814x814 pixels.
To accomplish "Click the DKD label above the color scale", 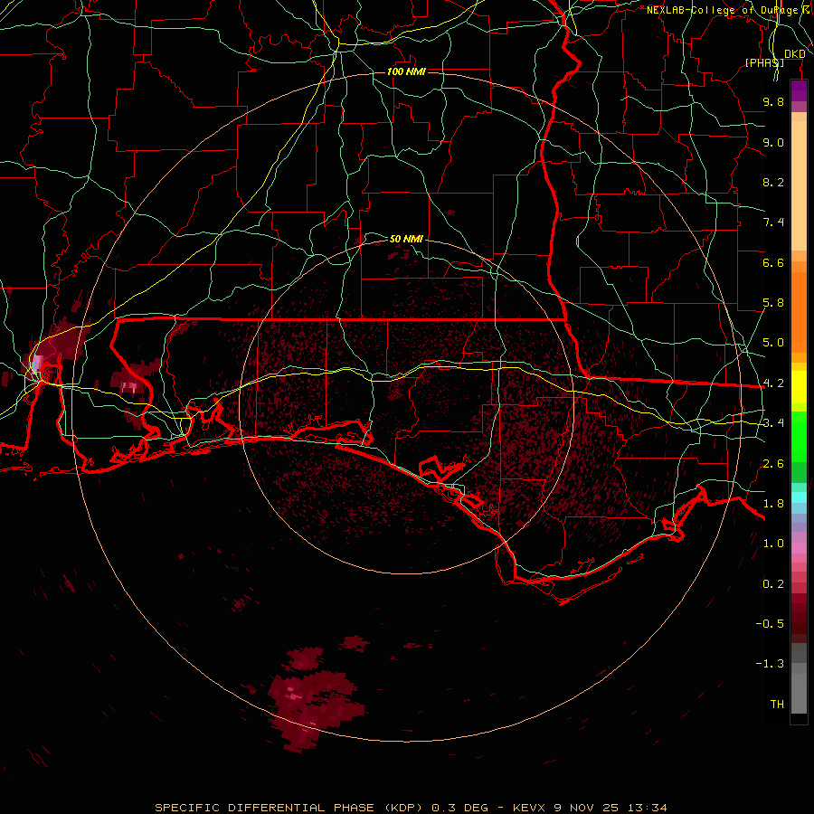I will [x=794, y=54].
